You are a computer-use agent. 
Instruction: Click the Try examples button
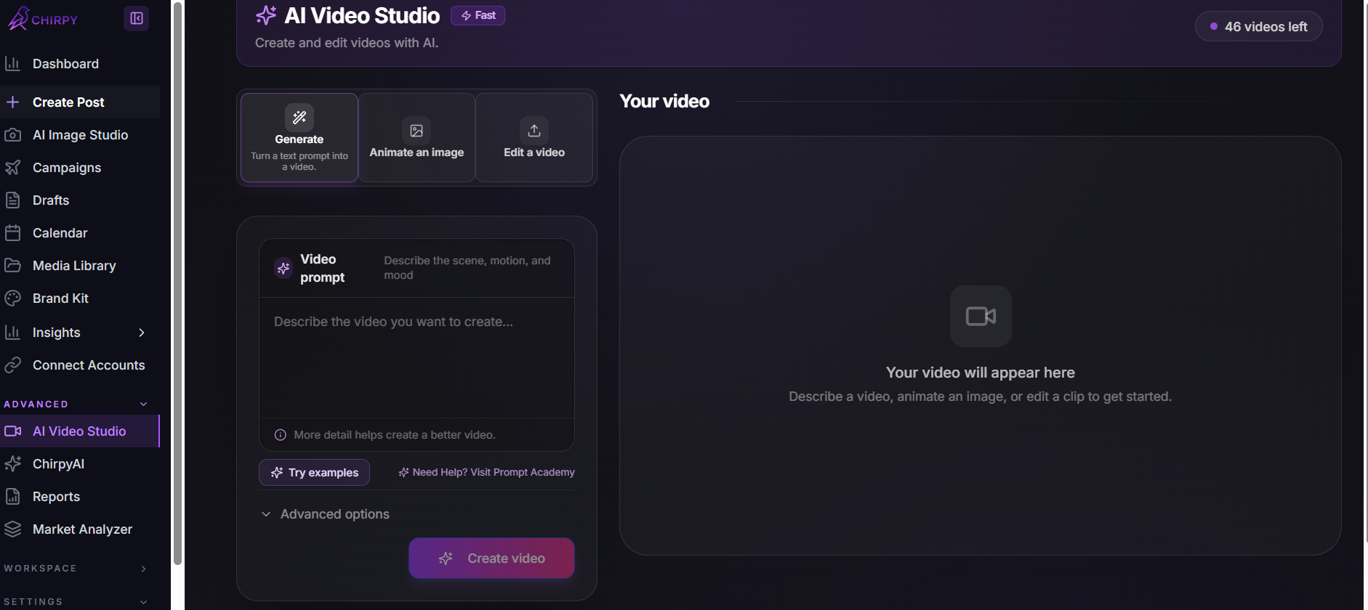tap(314, 472)
